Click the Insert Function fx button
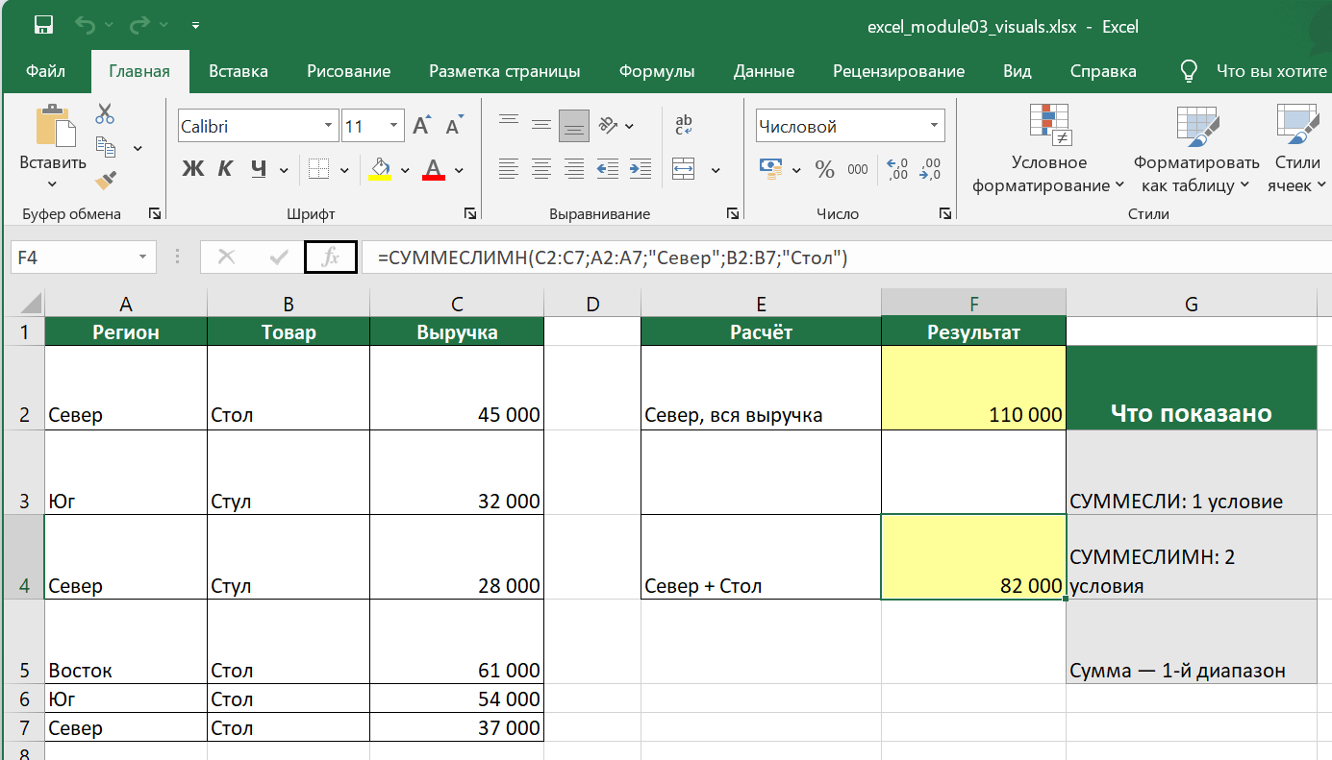This screenshot has width=1332, height=760. (331, 257)
